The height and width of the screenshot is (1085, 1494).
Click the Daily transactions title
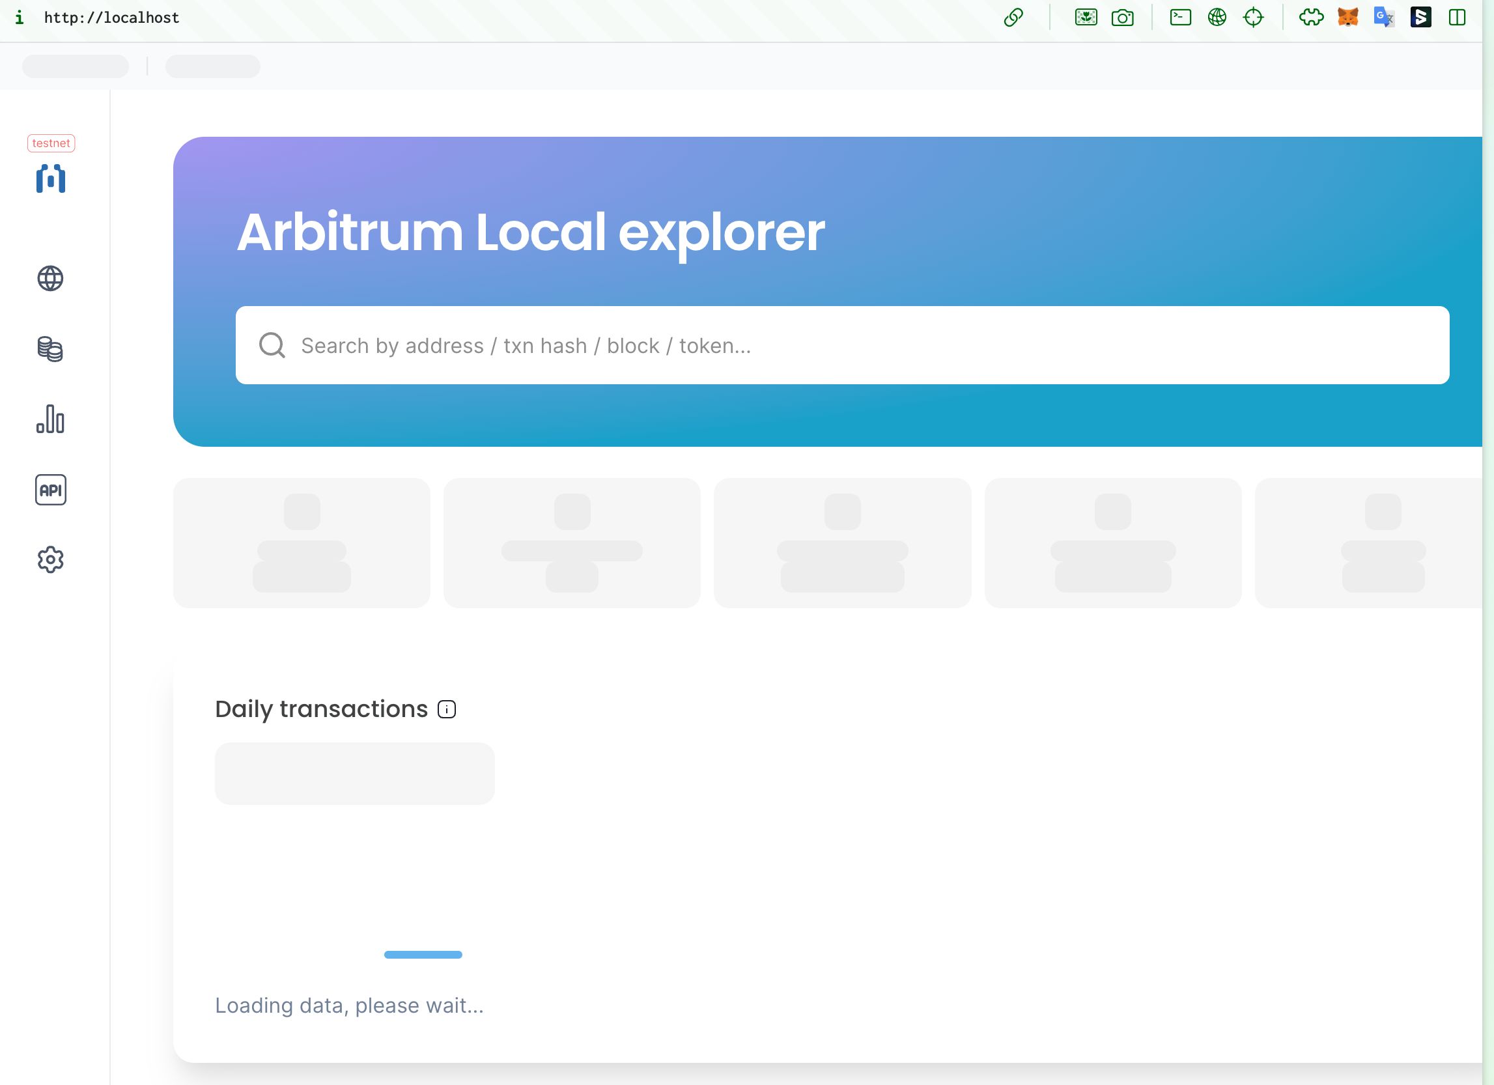(x=322, y=709)
